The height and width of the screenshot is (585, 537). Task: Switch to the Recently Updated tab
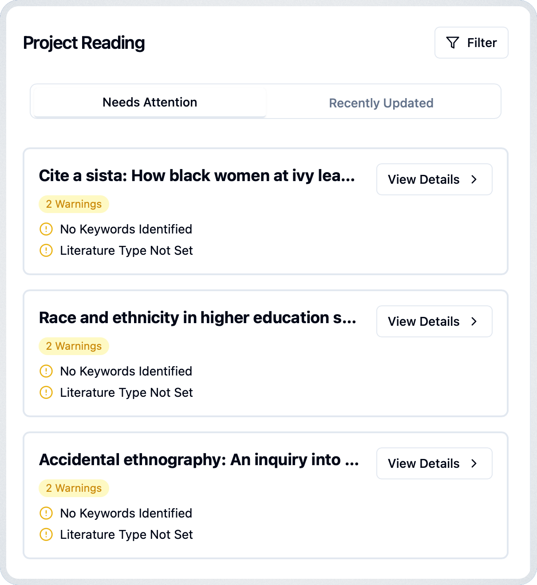381,103
